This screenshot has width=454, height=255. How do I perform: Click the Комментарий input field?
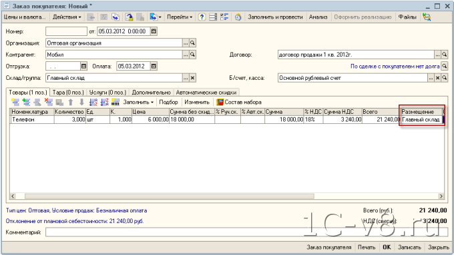point(246,232)
